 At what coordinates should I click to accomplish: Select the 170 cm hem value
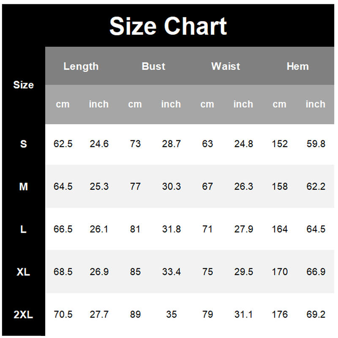coord(280,272)
